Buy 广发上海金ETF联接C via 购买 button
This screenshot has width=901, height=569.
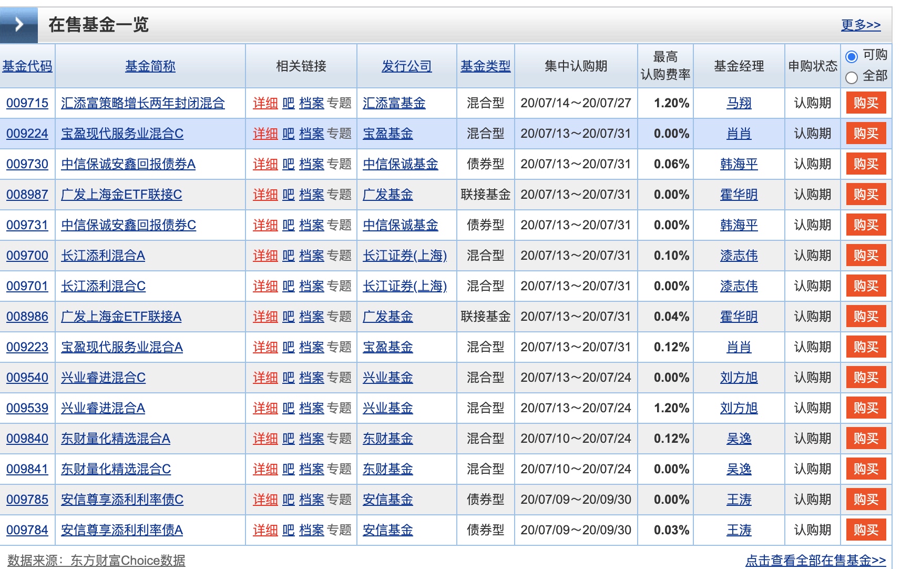[865, 195]
